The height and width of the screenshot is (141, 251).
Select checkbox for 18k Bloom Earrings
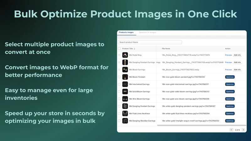pos(119,70)
